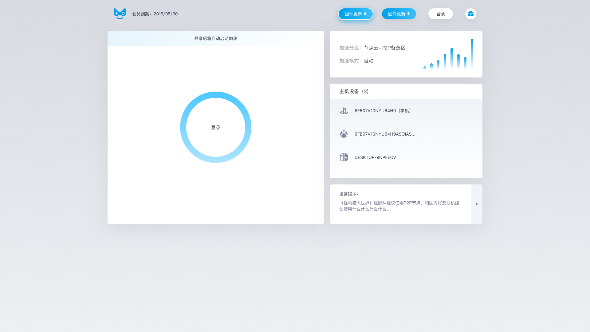Click the 温馨提示 tip message text
This screenshot has width=590, height=332.
(399, 206)
